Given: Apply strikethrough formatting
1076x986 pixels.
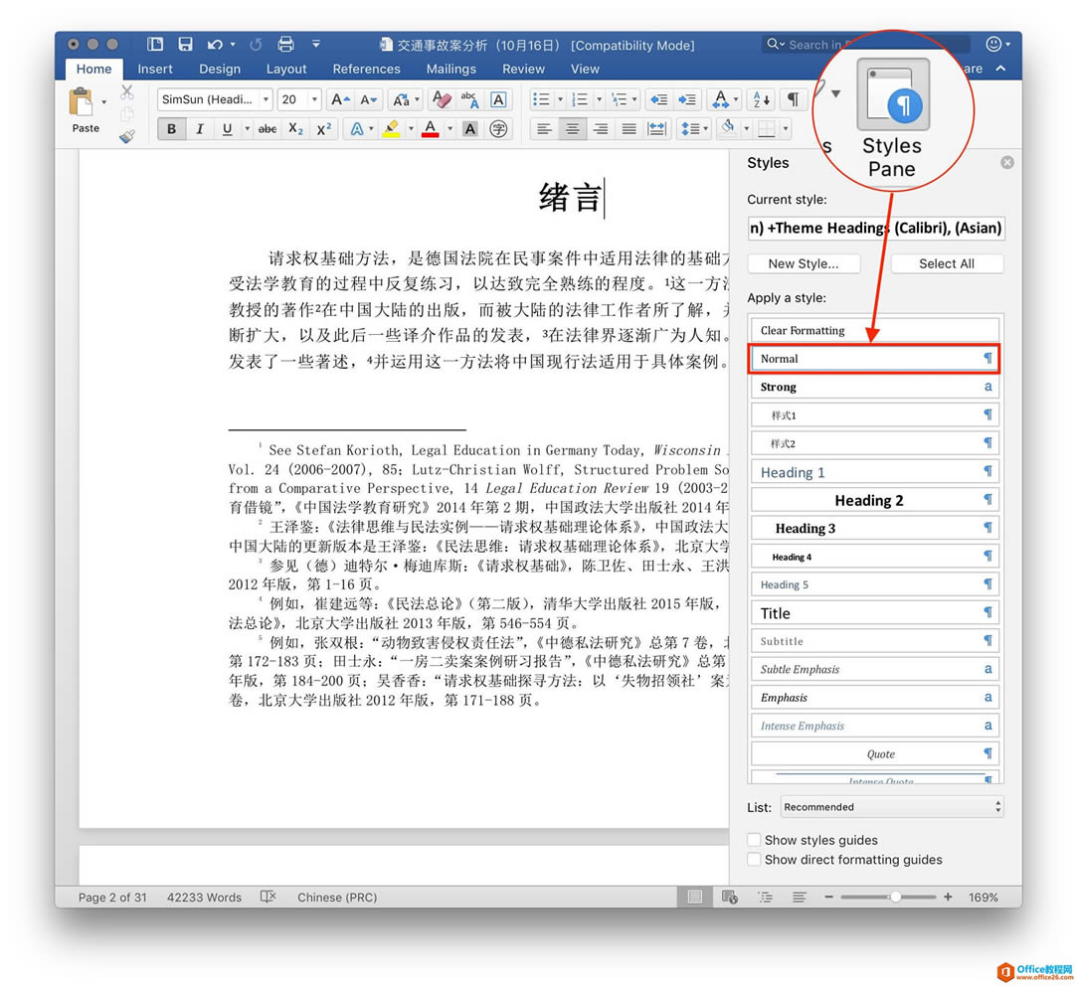Looking at the screenshot, I should (x=268, y=129).
